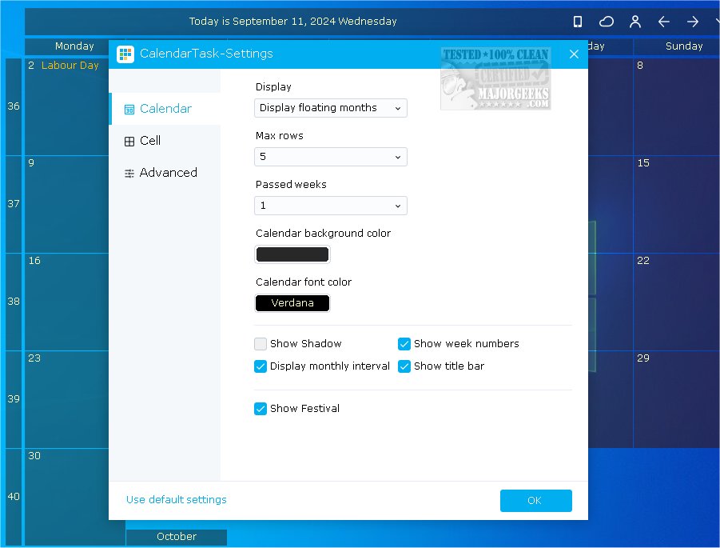The image size is (720, 548).
Task: Click week number 38 in the calendar
Action: [x=14, y=302]
